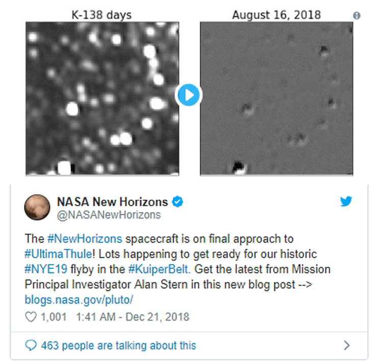This screenshot has width=372, height=361.
Task: Open the @NASANewHorizons handle
Action: point(109,215)
